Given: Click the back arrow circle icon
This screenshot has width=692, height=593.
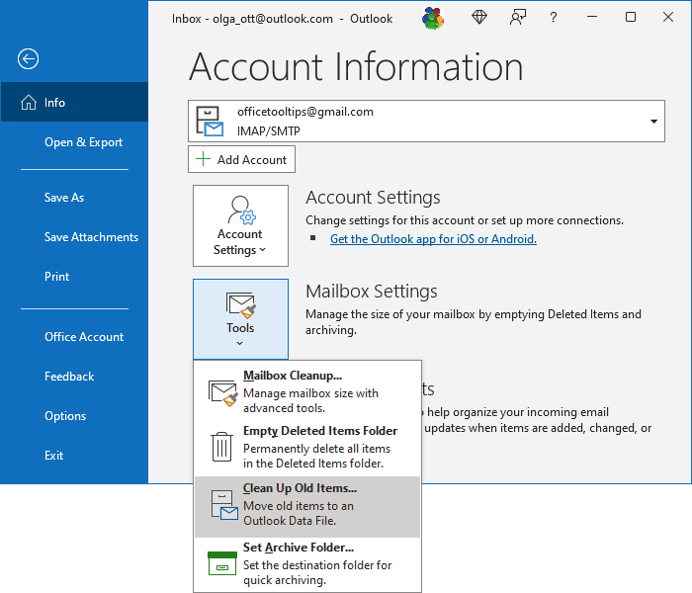Looking at the screenshot, I should point(28,59).
